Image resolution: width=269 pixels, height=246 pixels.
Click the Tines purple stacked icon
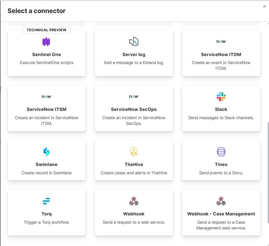pos(221,152)
